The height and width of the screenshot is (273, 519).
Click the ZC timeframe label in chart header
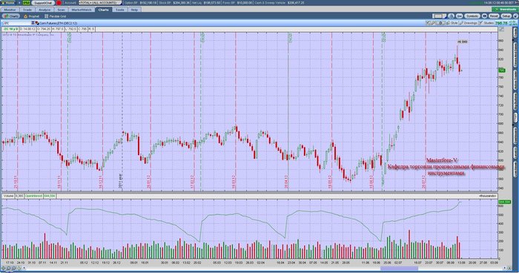10,29
